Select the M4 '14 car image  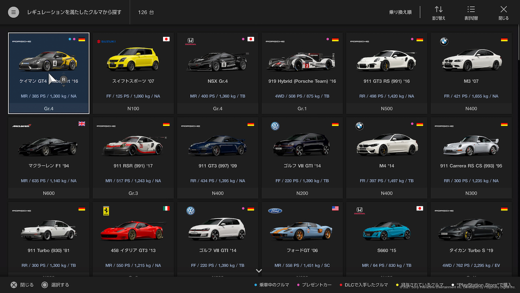tap(387, 145)
